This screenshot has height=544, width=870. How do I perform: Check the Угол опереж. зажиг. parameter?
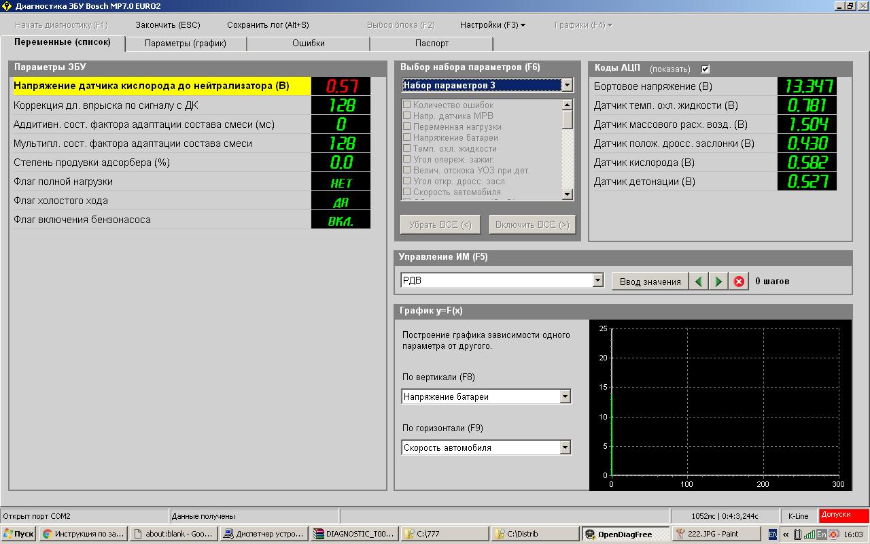point(406,159)
